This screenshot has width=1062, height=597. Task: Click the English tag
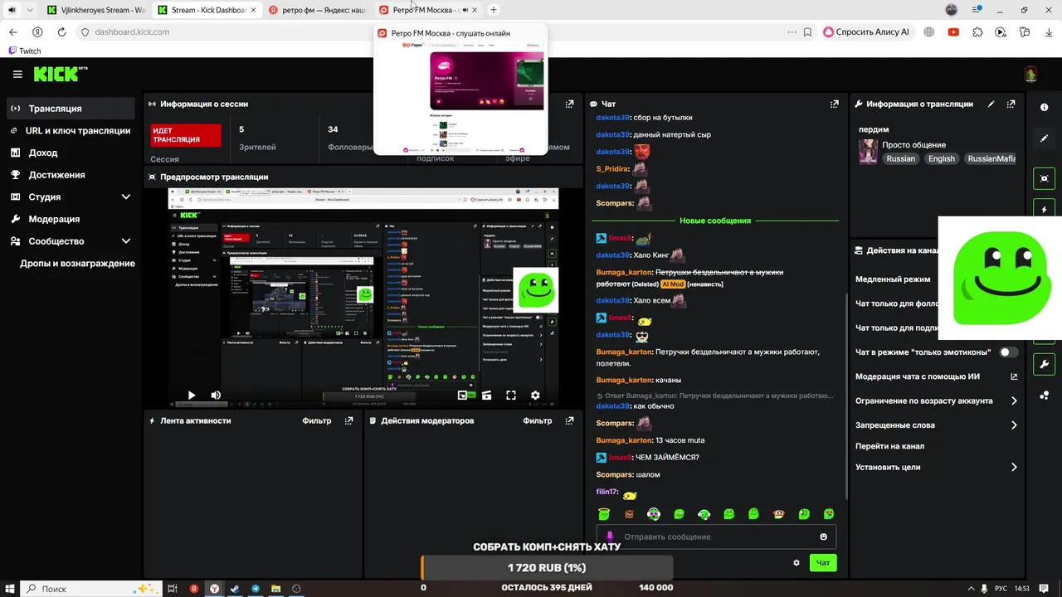pos(942,158)
